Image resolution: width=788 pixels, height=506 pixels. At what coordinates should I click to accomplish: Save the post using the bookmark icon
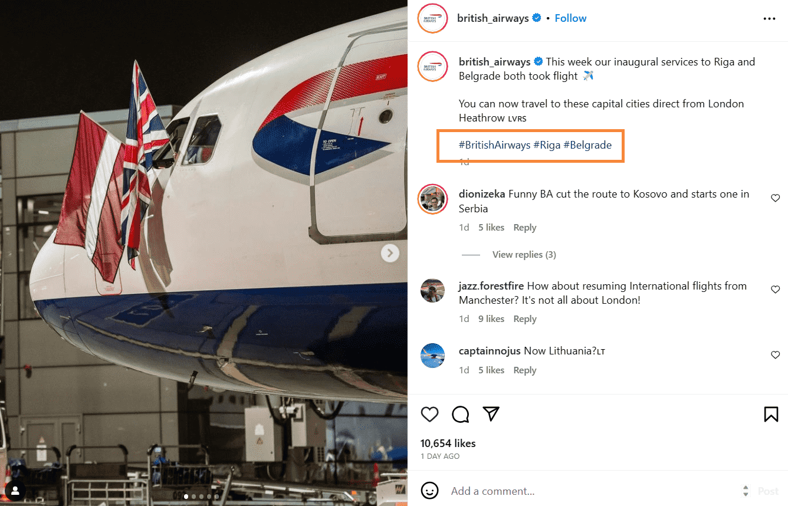pyautogui.click(x=771, y=414)
